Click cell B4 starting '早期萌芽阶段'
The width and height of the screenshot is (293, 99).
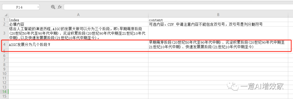(218, 44)
